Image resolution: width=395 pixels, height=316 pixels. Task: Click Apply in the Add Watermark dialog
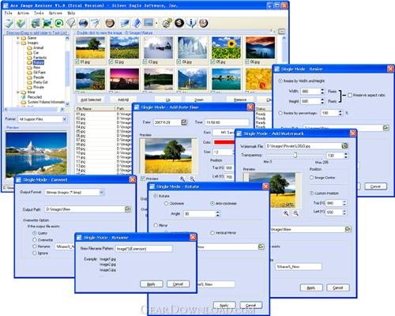pyautogui.click(x=311, y=288)
